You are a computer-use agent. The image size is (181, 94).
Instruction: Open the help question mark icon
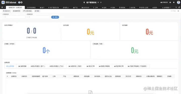pos(170,2)
